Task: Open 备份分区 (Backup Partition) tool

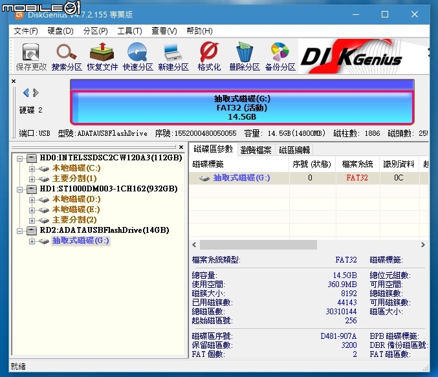Action: click(x=280, y=57)
